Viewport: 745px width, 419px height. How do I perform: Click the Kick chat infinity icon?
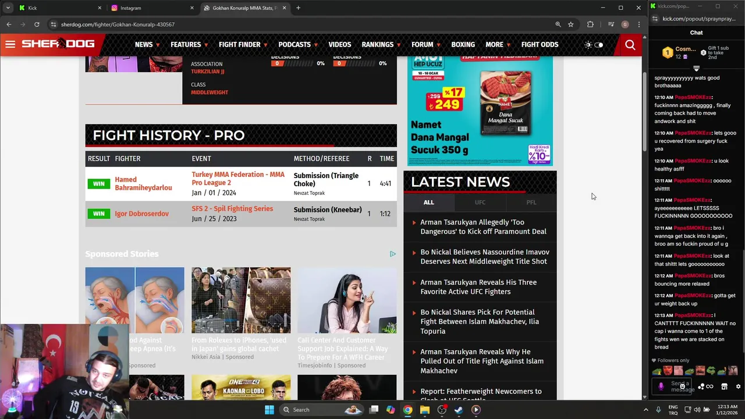[709, 386]
